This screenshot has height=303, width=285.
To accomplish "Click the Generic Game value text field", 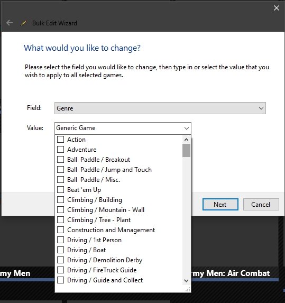I will [x=119, y=128].
